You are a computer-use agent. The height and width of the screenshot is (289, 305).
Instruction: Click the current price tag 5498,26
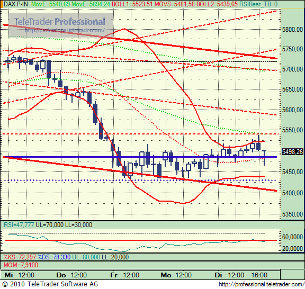point(292,151)
